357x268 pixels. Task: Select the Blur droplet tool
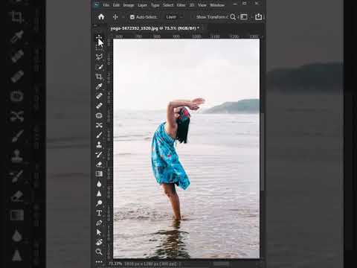(x=99, y=184)
